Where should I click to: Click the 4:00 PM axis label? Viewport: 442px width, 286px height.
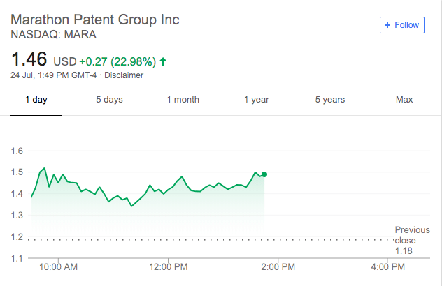[388, 266]
